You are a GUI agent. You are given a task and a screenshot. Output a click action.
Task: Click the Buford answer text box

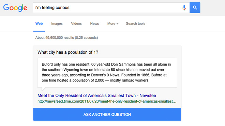(x=107, y=73)
